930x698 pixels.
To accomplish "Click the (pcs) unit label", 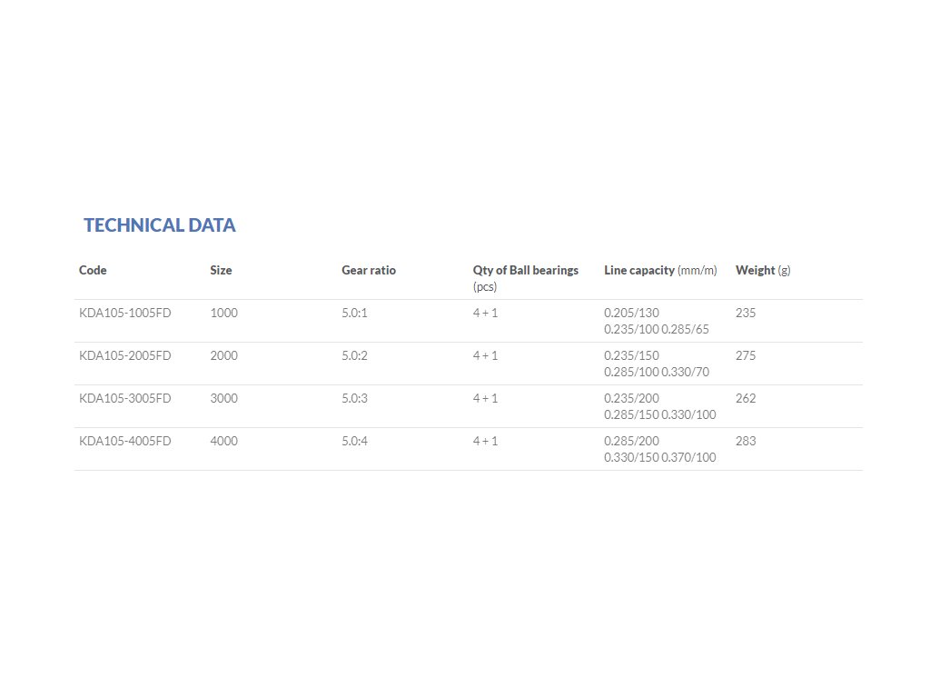I will point(485,287).
